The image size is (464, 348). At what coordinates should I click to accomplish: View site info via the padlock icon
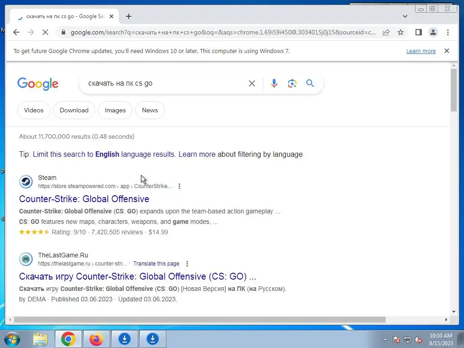click(63, 32)
